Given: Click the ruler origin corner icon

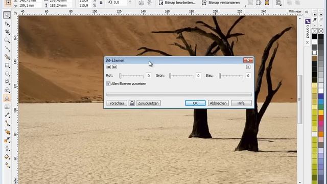Looking at the screenshot, I should coord(16,13).
